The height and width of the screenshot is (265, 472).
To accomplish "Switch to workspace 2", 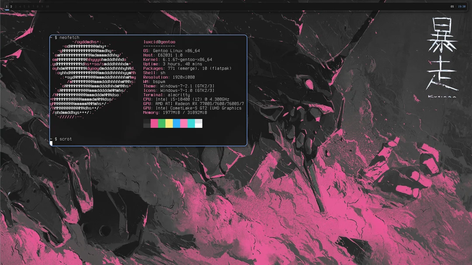I will (x=10, y=7).
